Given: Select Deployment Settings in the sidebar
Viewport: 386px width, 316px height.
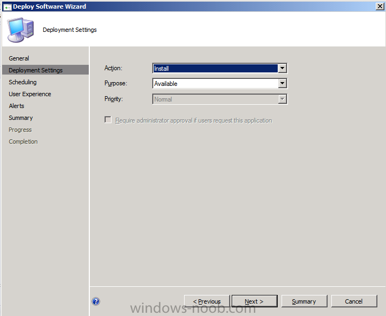Looking at the screenshot, I should [45, 70].
